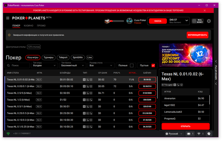This screenshot has height=141, width=222.
Task: Open the Размер стола Все dropdown
Action: click(x=101, y=66)
